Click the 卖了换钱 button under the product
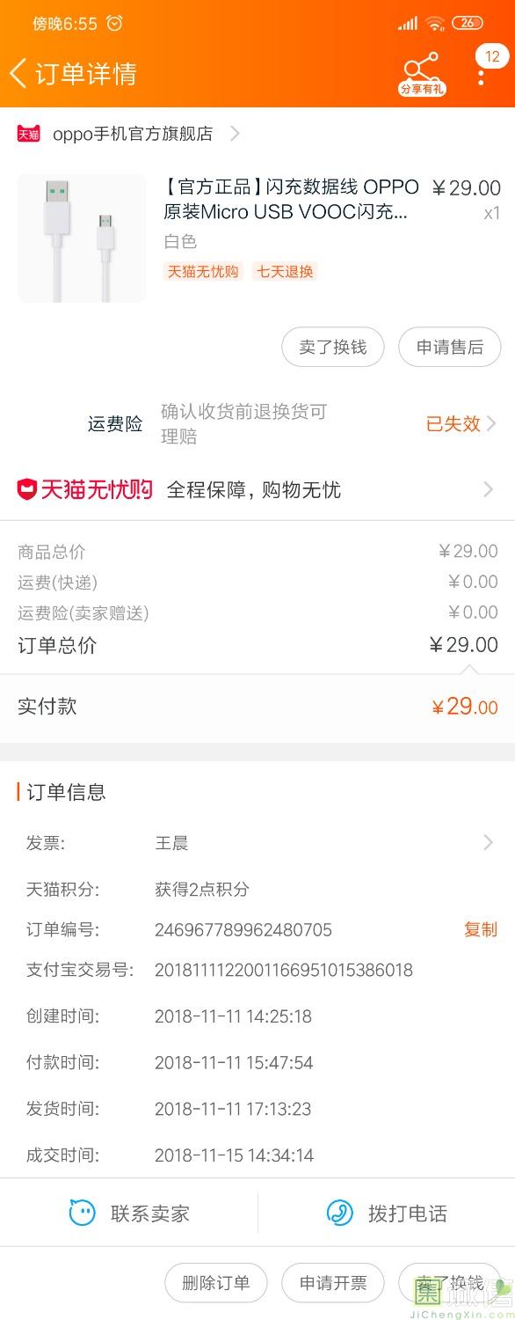The width and height of the screenshot is (515, 1320). (x=332, y=348)
